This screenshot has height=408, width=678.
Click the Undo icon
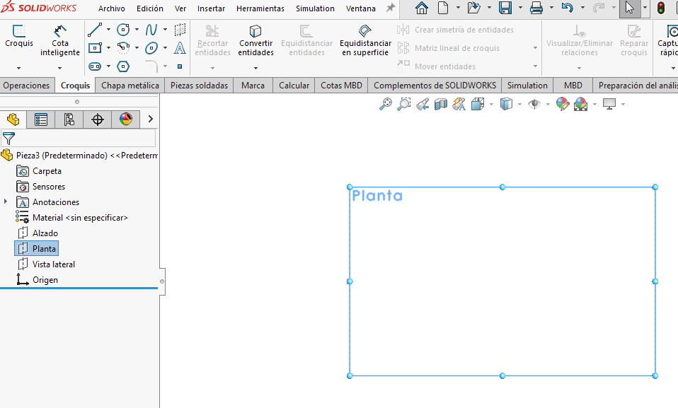pos(568,8)
